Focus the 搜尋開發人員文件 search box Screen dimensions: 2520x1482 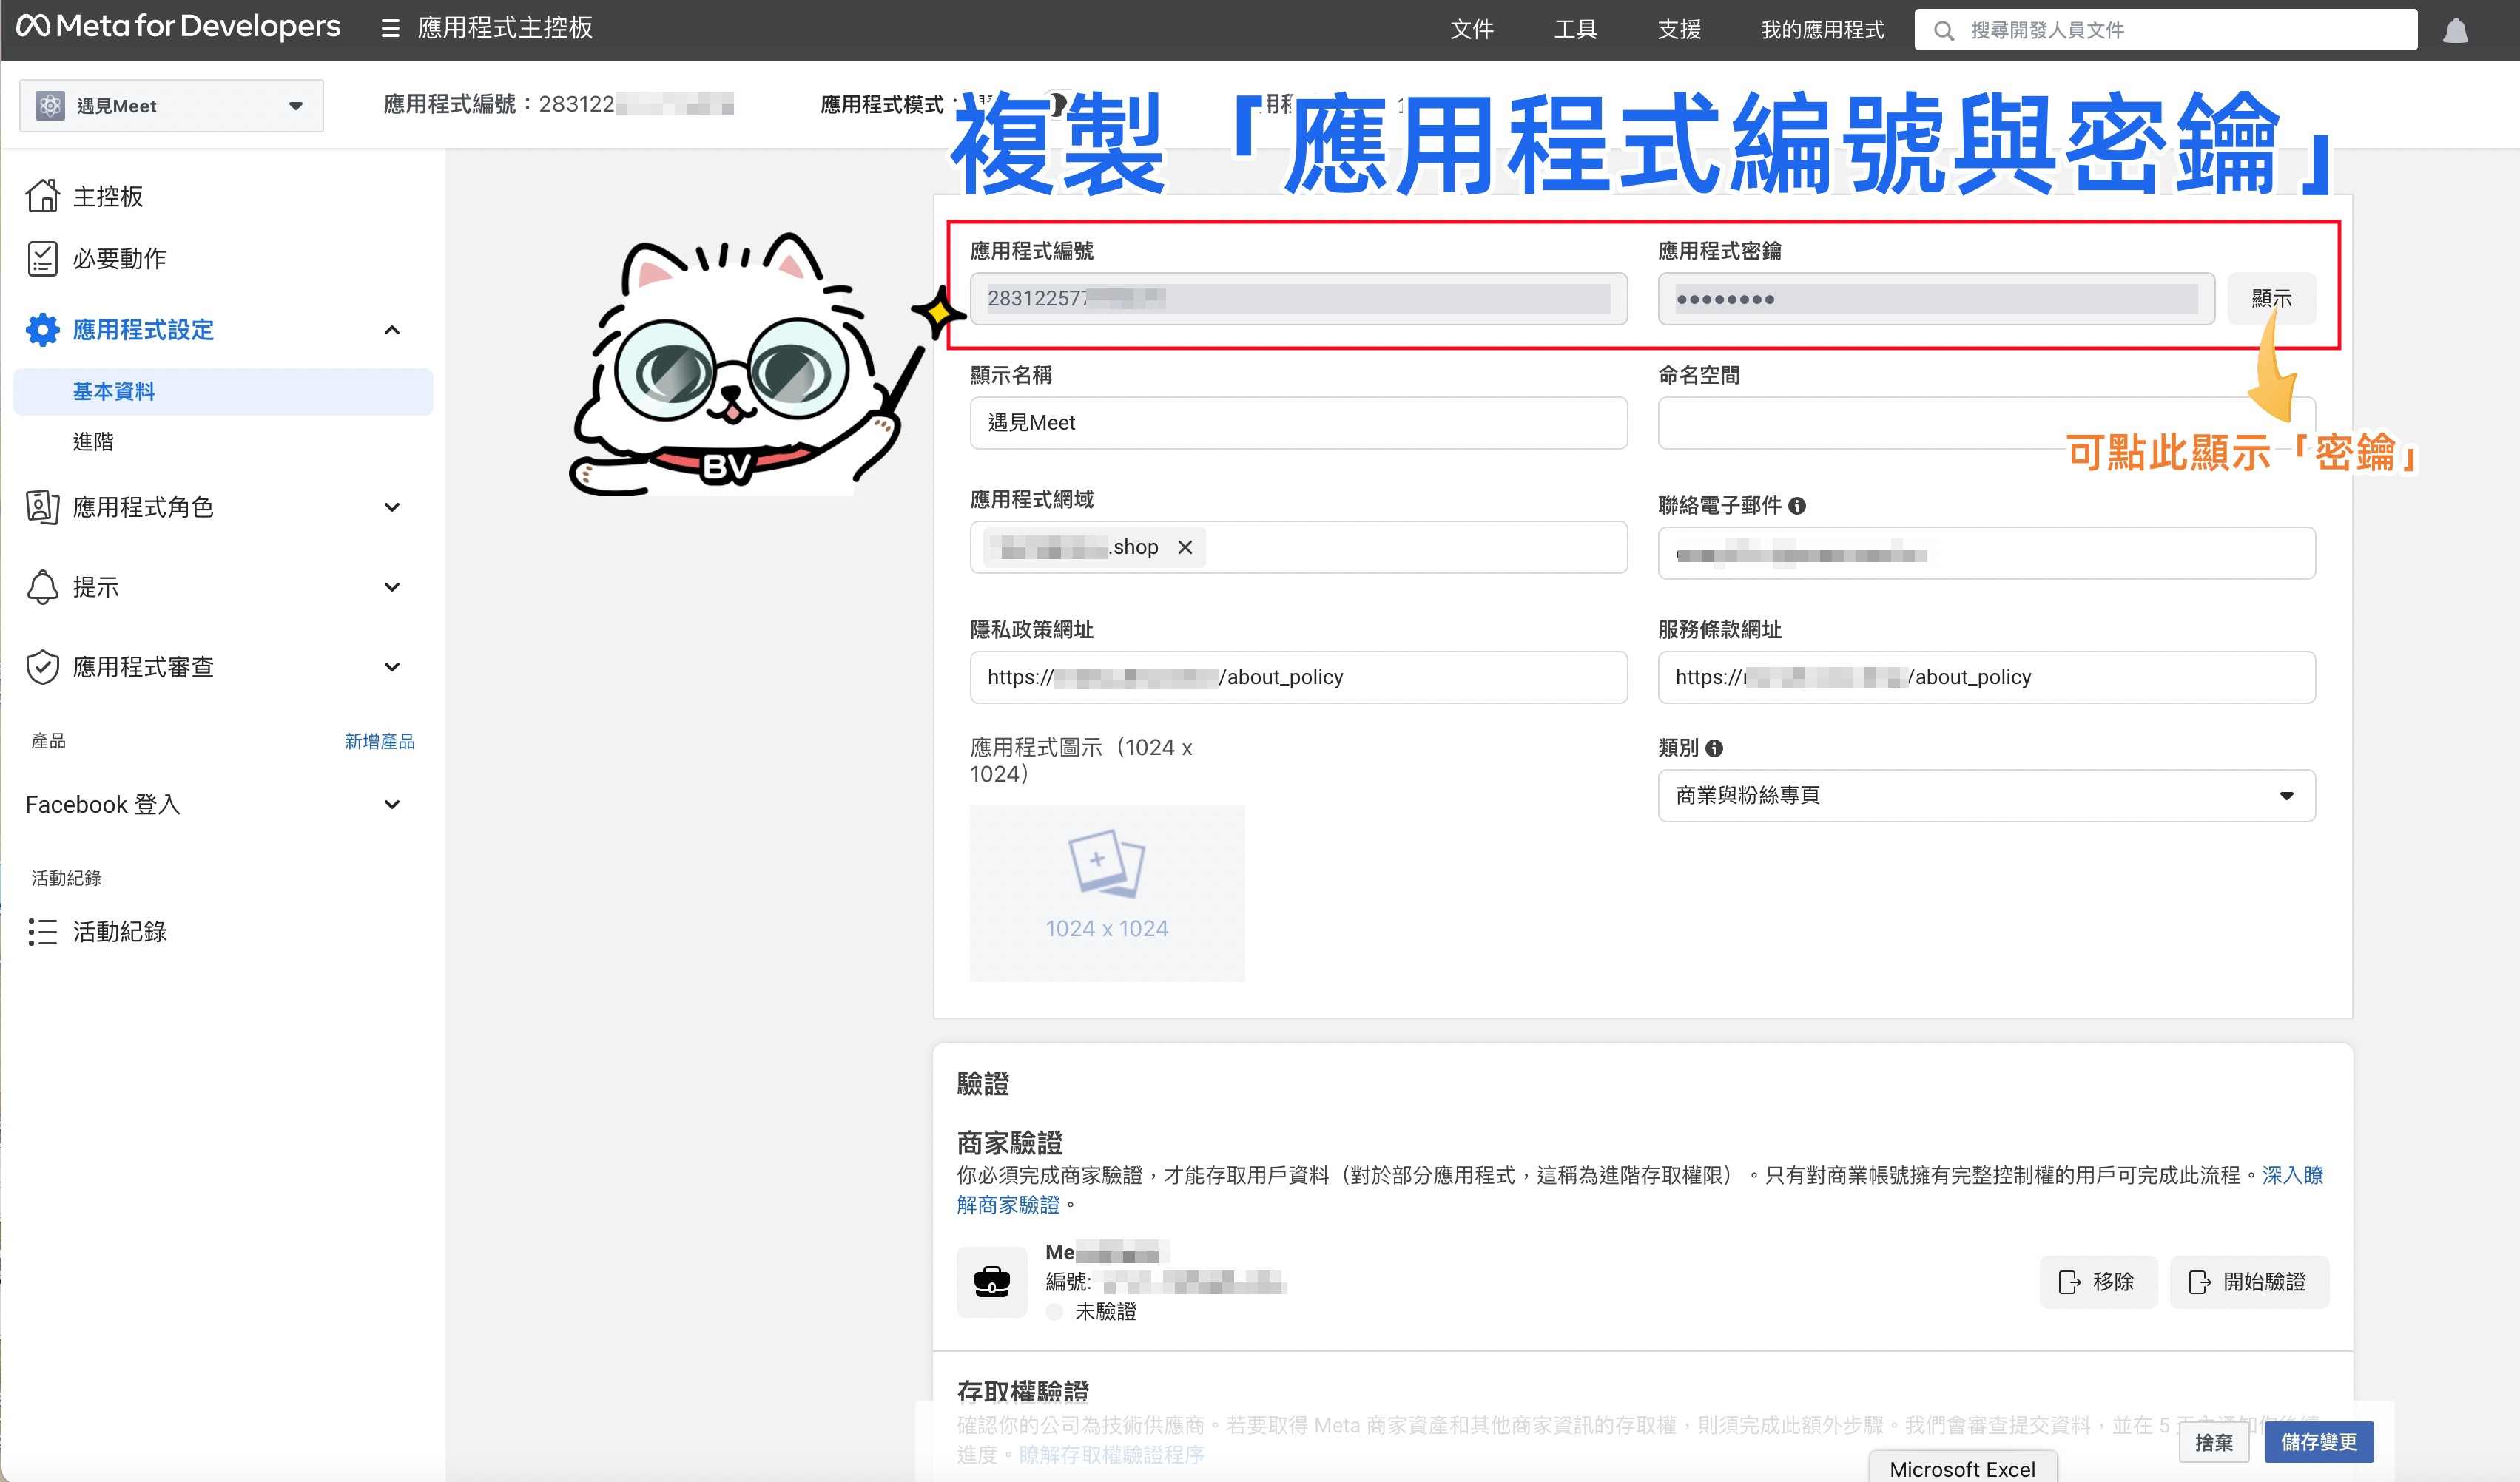[x=2166, y=30]
